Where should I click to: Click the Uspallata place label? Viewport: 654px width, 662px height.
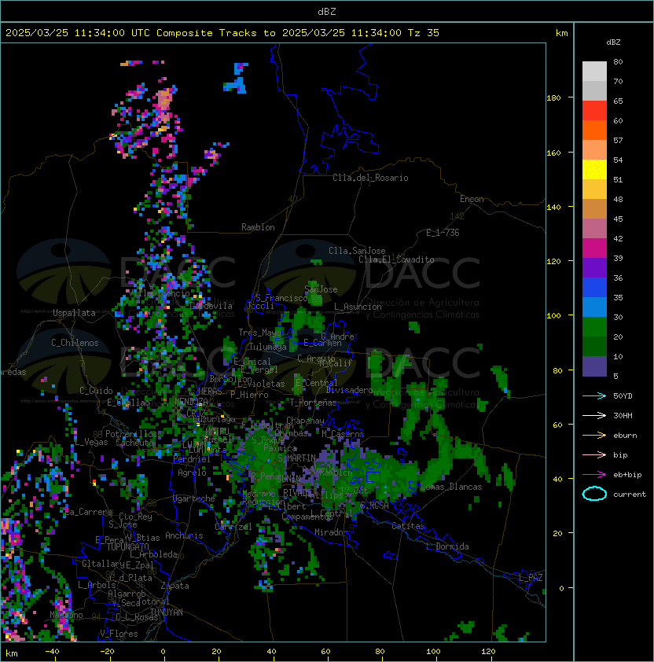point(74,313)
